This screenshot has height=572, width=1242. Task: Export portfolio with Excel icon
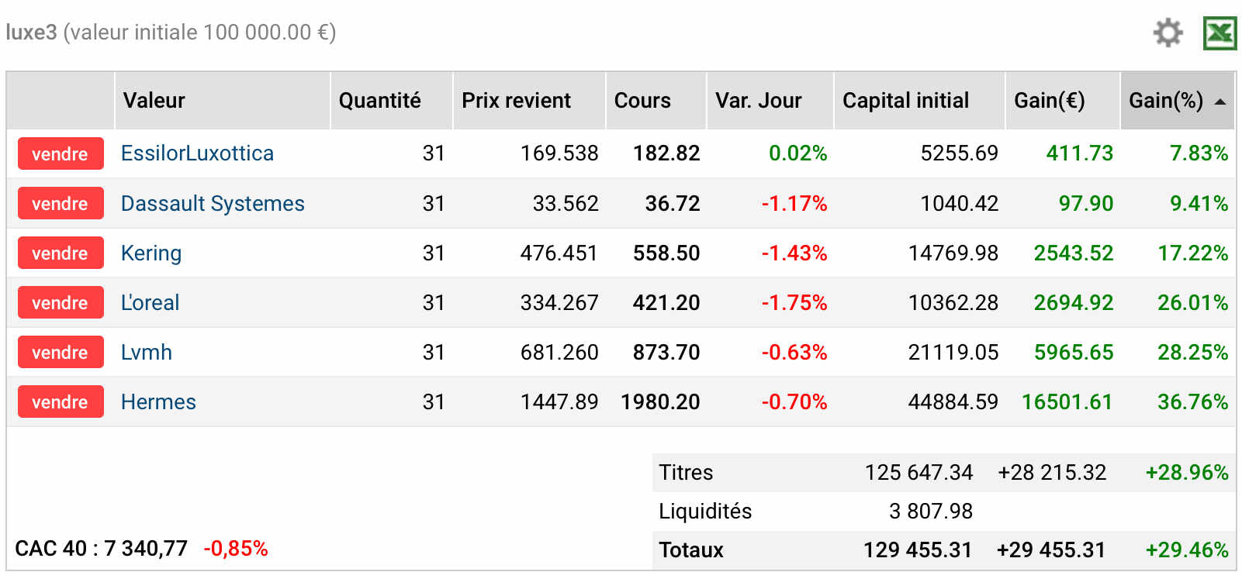tap(1220, 33)
